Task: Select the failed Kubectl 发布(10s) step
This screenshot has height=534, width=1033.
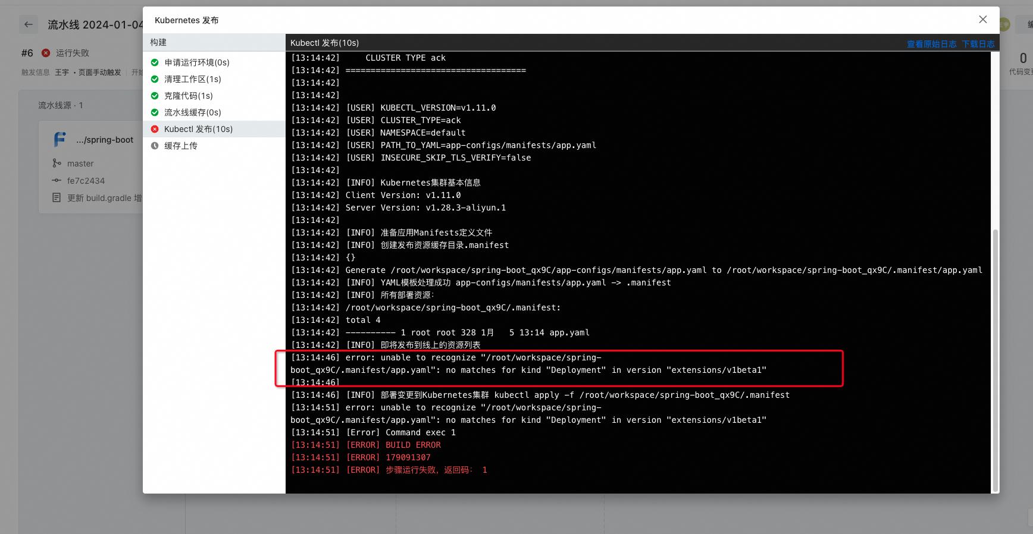Action: (214, 129)
